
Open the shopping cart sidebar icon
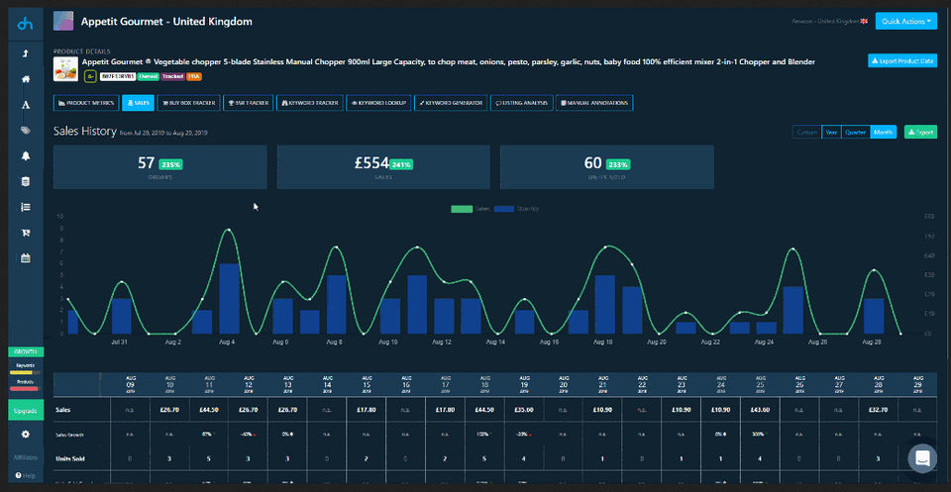pyautogui.click(x=25, y=233)
